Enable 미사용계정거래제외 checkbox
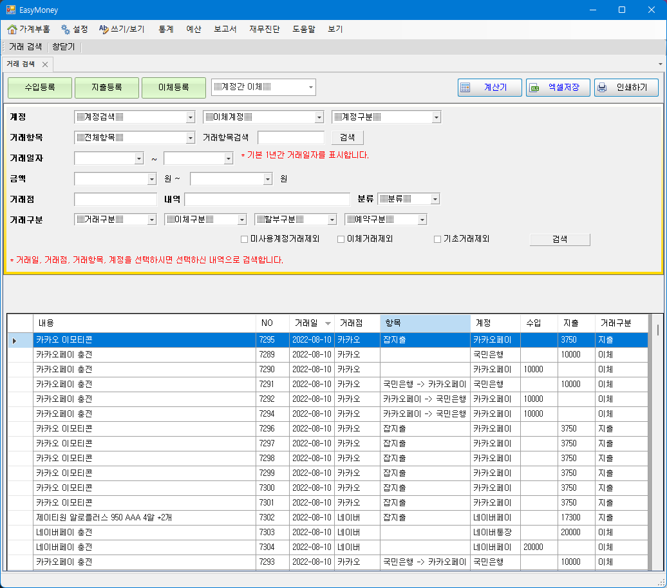The width and height of the screenshot is (667, 588). (244, 239)
